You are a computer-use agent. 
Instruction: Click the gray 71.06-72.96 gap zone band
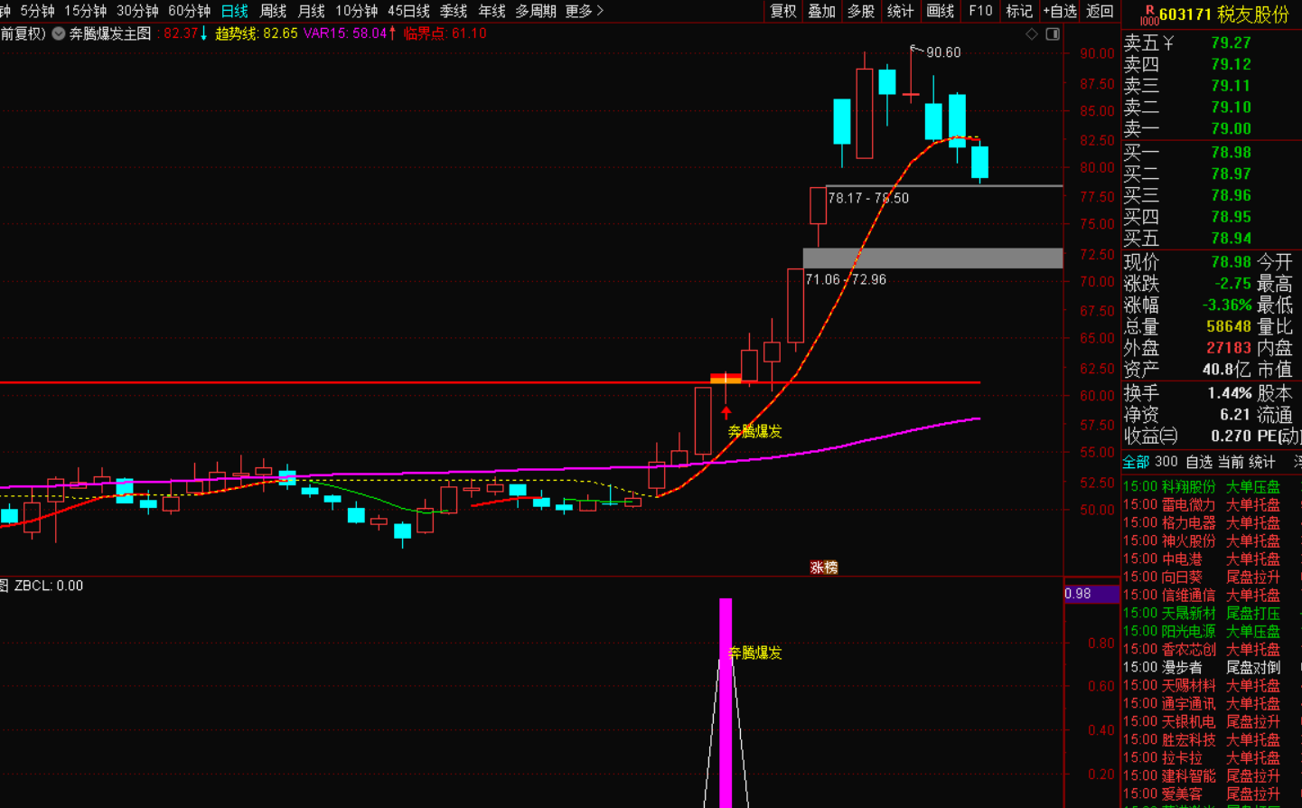point(932,258)
